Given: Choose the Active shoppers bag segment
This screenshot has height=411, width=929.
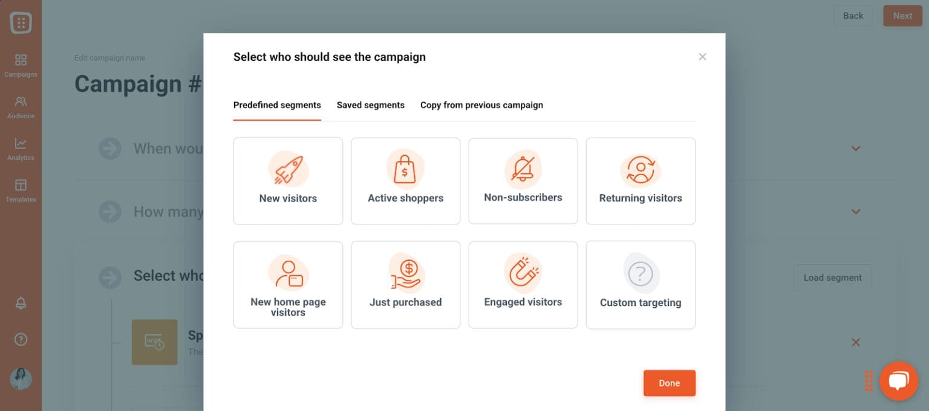Looking at the screenshot, I should pos(405,181).
